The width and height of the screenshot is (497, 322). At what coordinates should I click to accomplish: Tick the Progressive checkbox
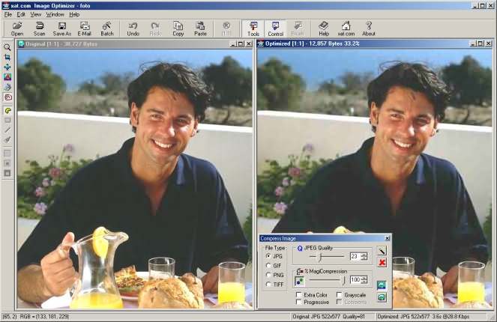point(299,302)
